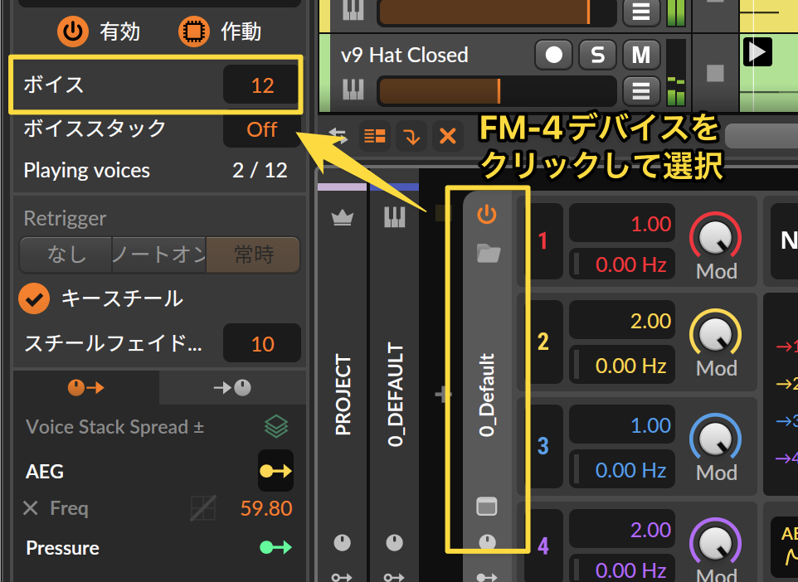Arm record on v9 Hat Closed track
The image size is (798, 582).
click(554, 55)
